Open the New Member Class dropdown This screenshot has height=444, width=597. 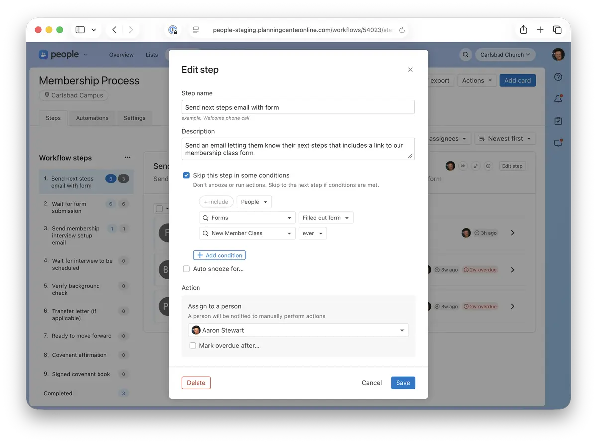point(247,233)
